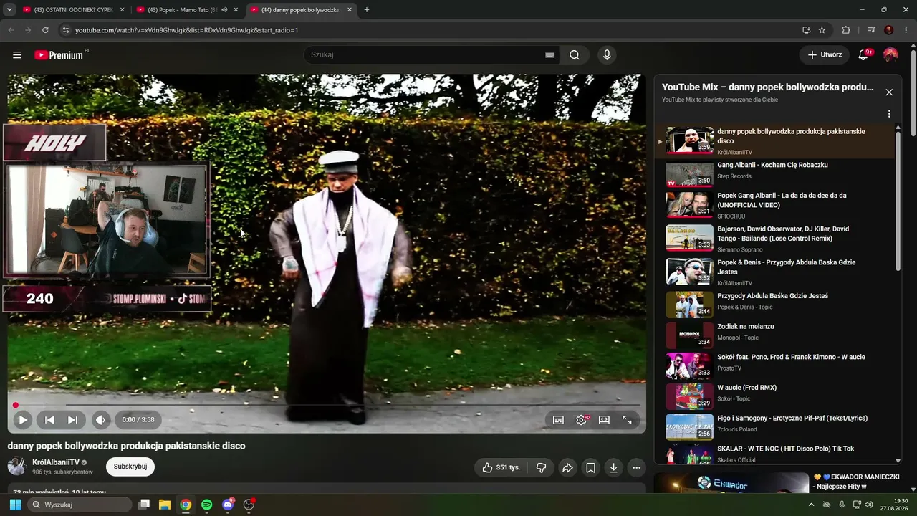Toggle subtitles on the player

[558, 420]
